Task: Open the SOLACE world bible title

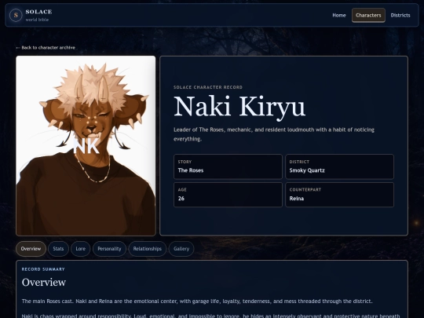Action: (38, 15)
